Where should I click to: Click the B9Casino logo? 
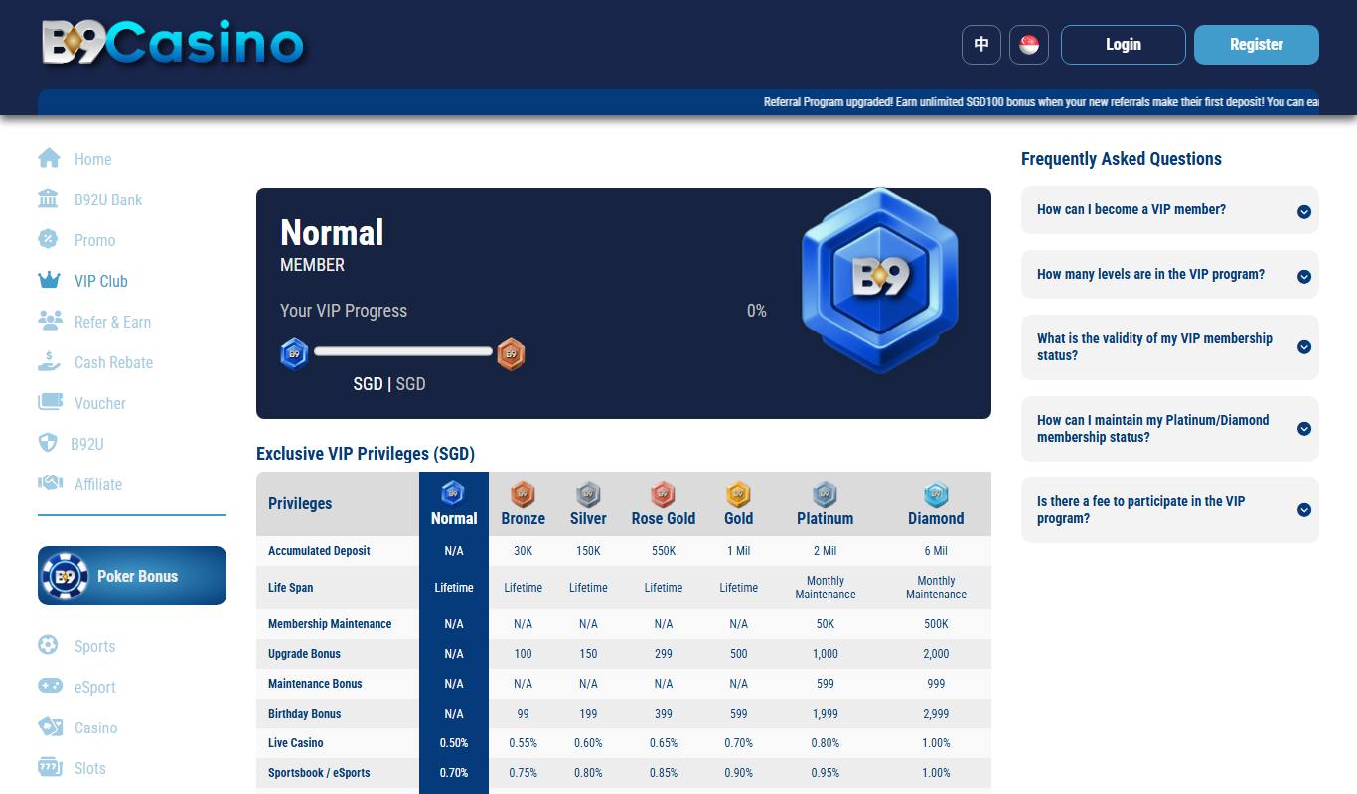click(173, 44)
